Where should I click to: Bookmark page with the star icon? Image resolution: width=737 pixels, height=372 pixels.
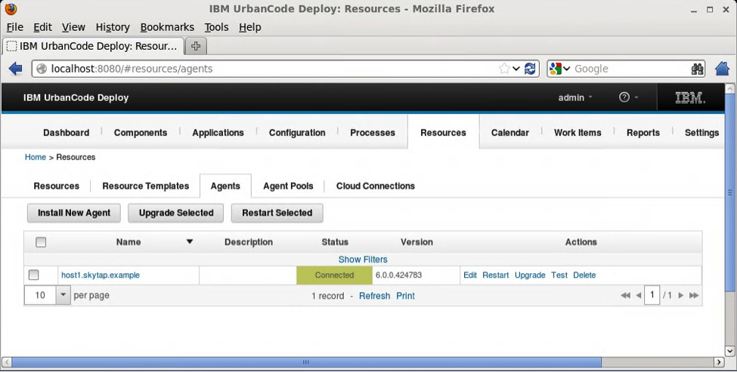(x=504, y=69)
